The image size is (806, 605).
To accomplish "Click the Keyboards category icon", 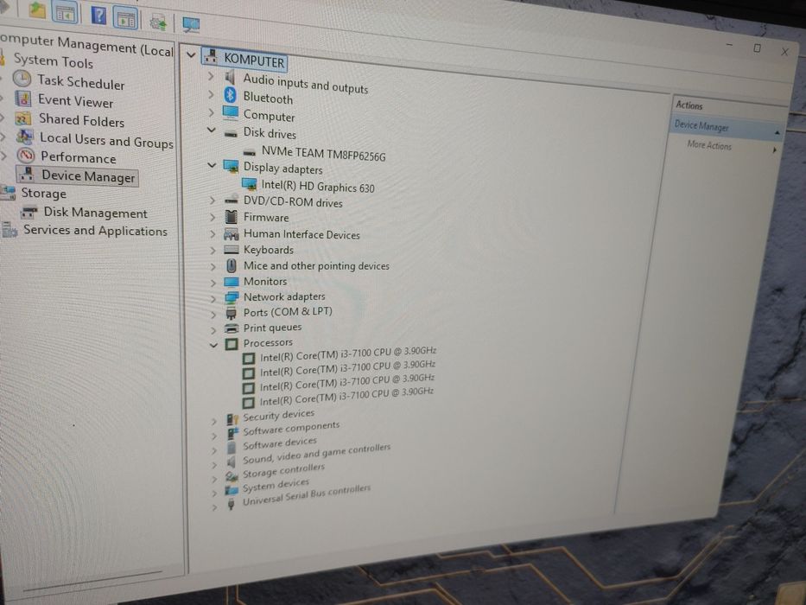I will coord(232,250).
